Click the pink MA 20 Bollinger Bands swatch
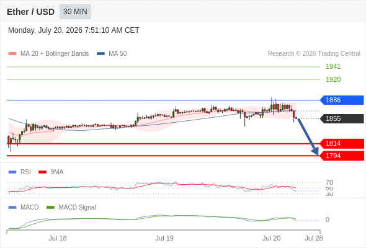This screenshot has height=248, width=366. coord(12,54)
